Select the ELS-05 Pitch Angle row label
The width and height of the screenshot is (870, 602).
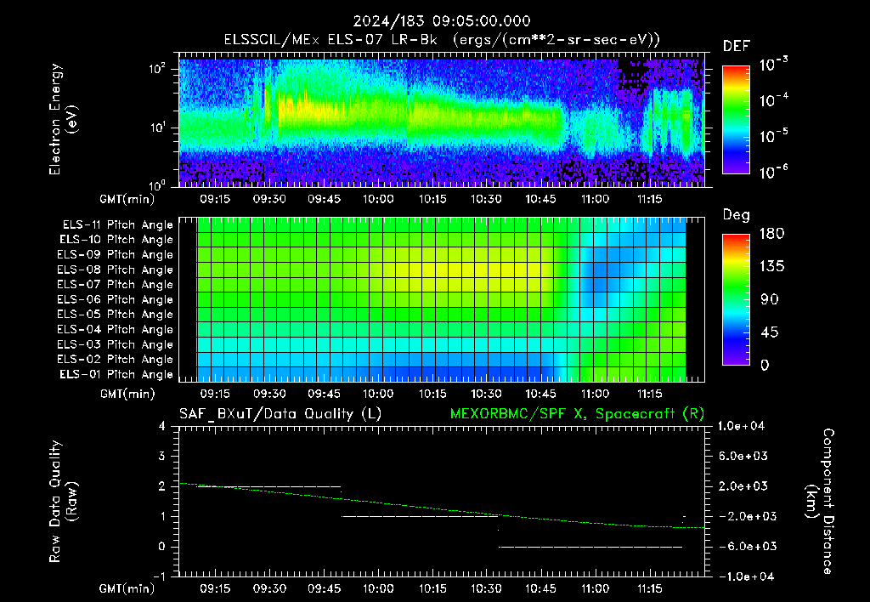[116, 315]
